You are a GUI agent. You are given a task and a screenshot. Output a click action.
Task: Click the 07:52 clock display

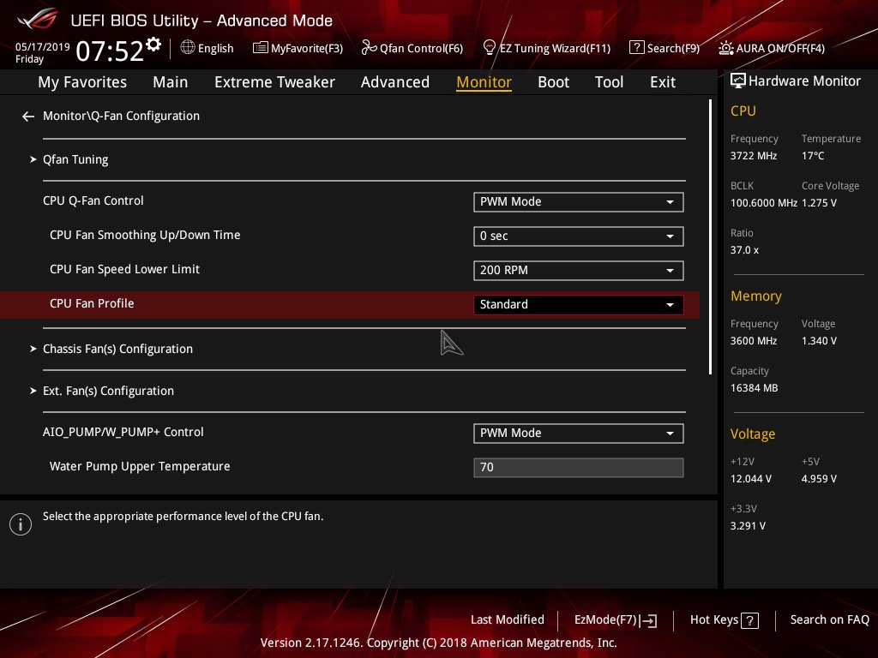110,51
